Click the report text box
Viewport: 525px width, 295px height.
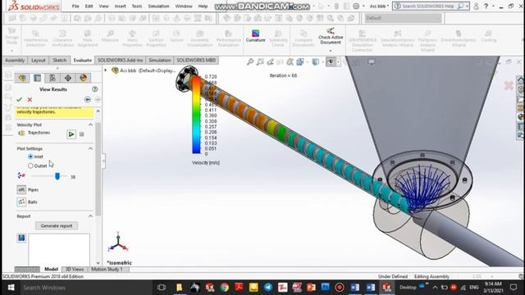point(59,249)
